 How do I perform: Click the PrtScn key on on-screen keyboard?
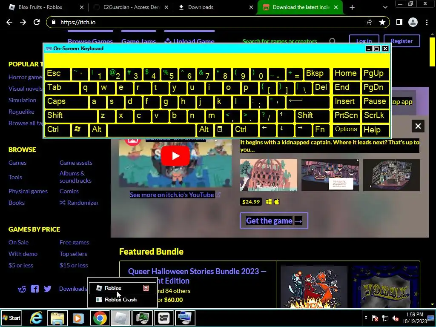(x=346, y=116)
